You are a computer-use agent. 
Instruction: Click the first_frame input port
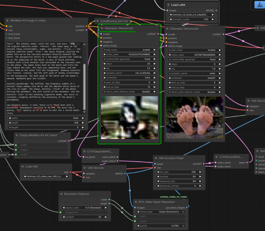click(7, 34)
